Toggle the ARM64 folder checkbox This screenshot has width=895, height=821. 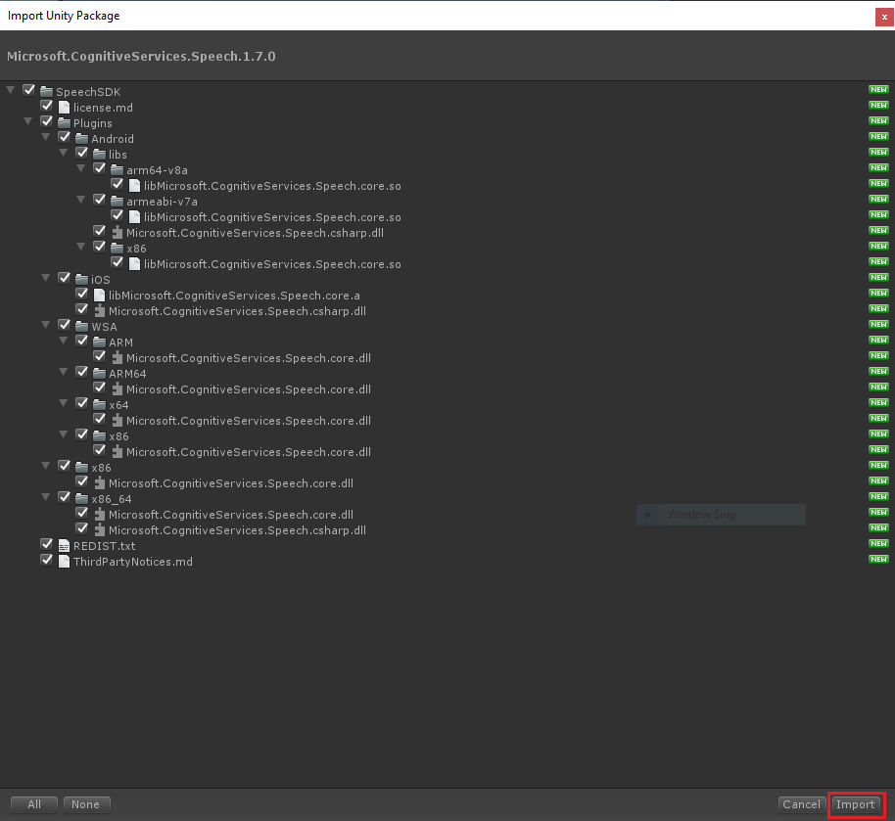[82, 372]
